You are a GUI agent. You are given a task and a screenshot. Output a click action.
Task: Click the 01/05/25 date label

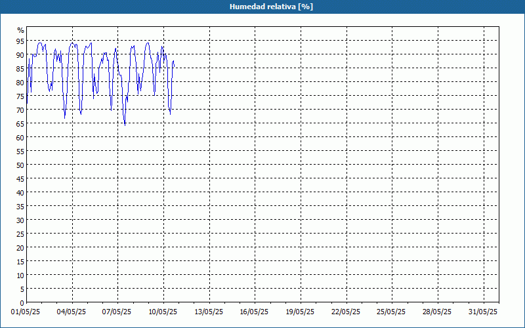[x=26, y=312]
